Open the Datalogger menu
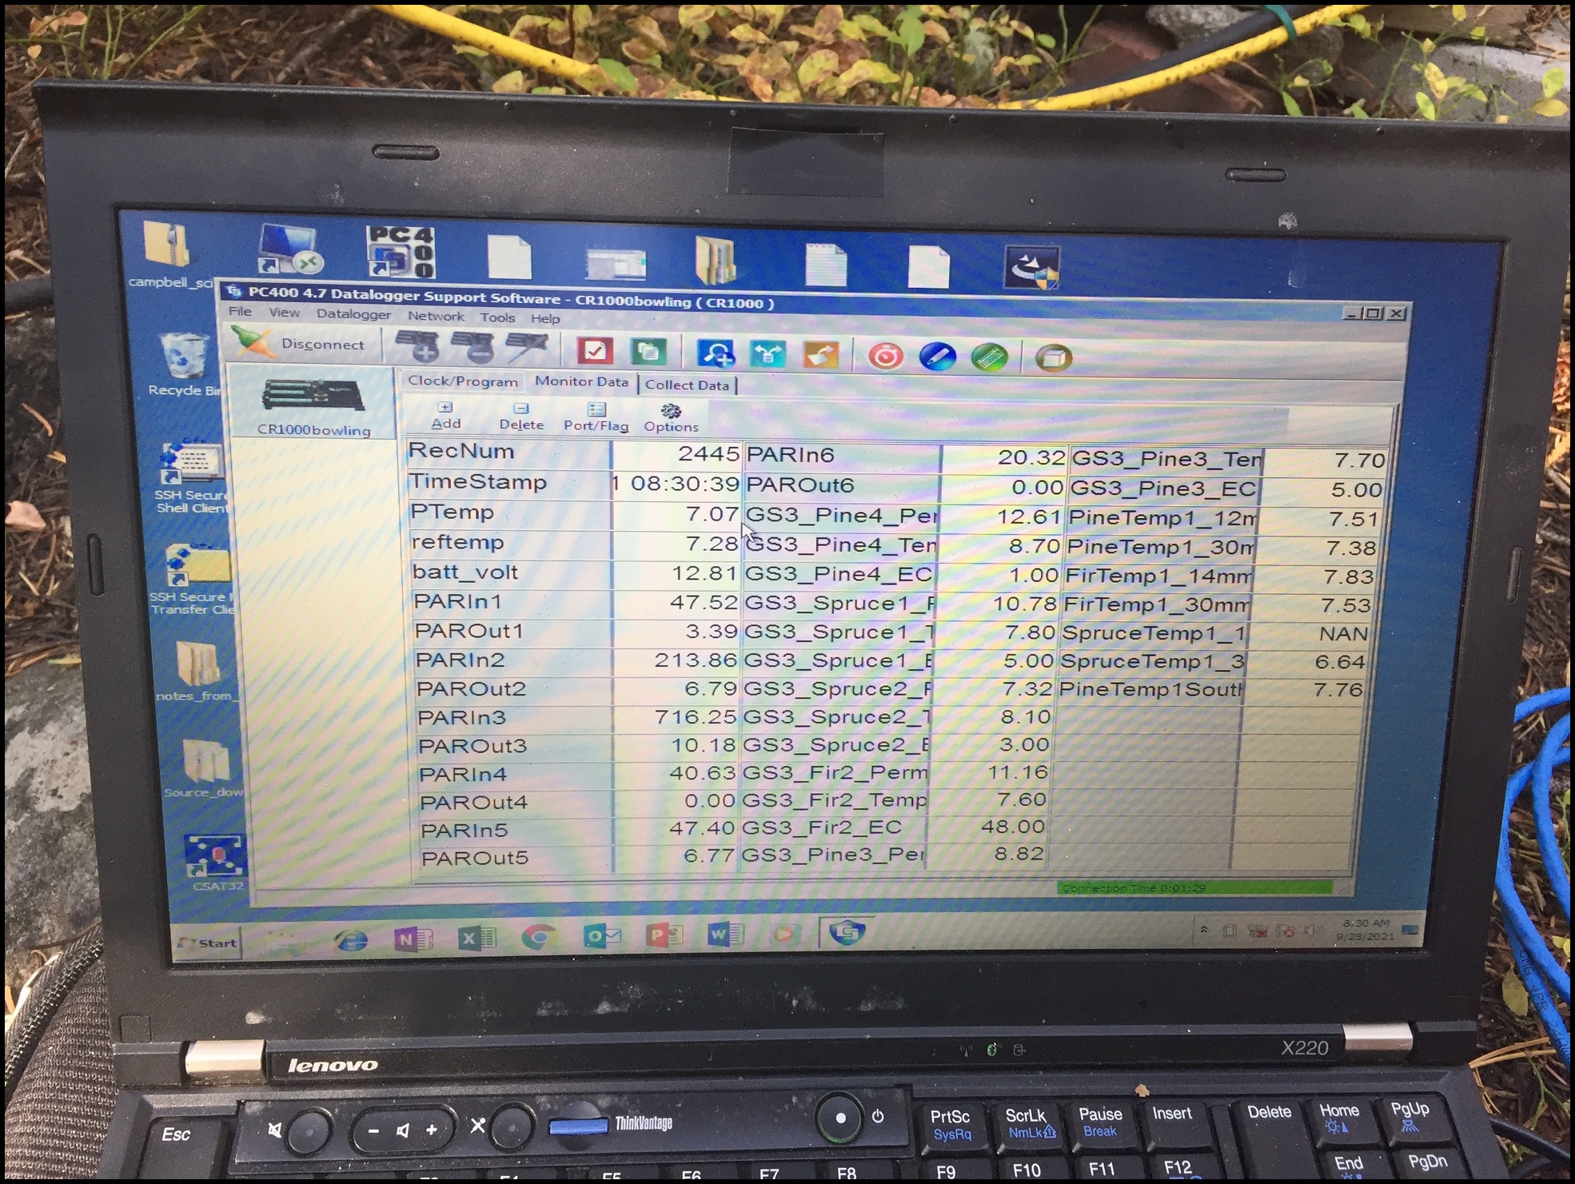The width and height of the screenshot is (1575, 1184). pos(353,314)
